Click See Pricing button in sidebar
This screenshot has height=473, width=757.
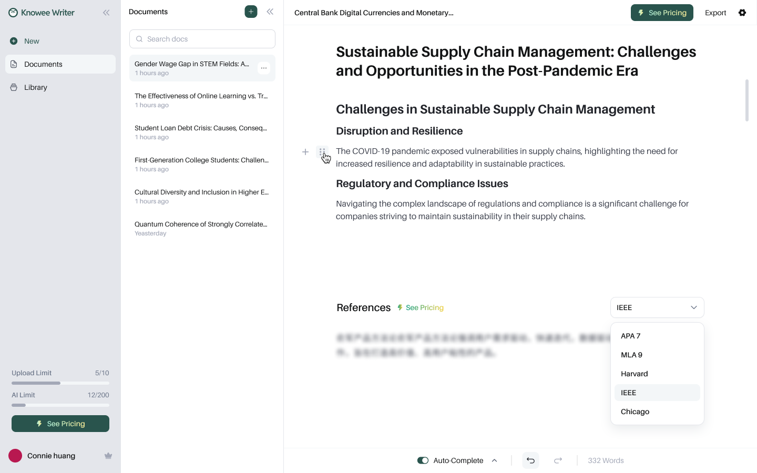60,424
